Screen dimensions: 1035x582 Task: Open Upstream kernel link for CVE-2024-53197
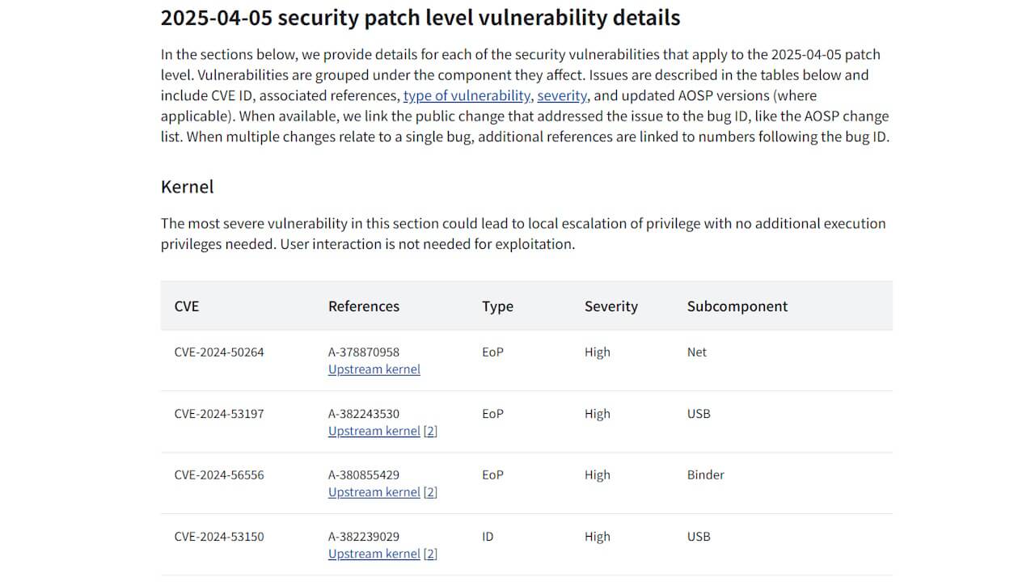point(374,431)
